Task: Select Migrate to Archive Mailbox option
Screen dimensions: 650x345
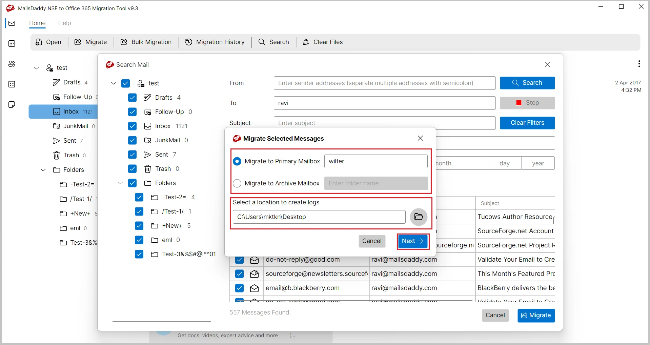Action: [237, 183]
